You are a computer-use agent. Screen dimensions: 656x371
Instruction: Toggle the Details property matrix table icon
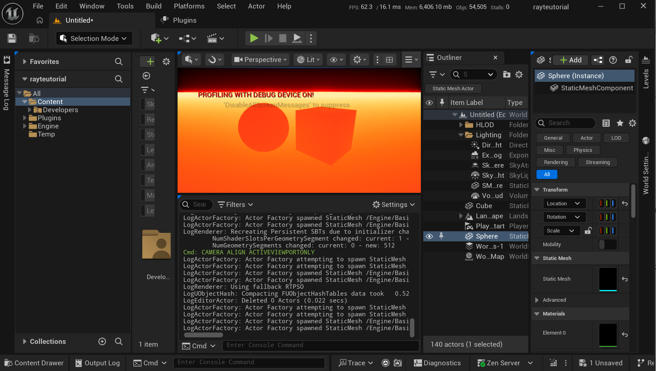coord(606,123)
